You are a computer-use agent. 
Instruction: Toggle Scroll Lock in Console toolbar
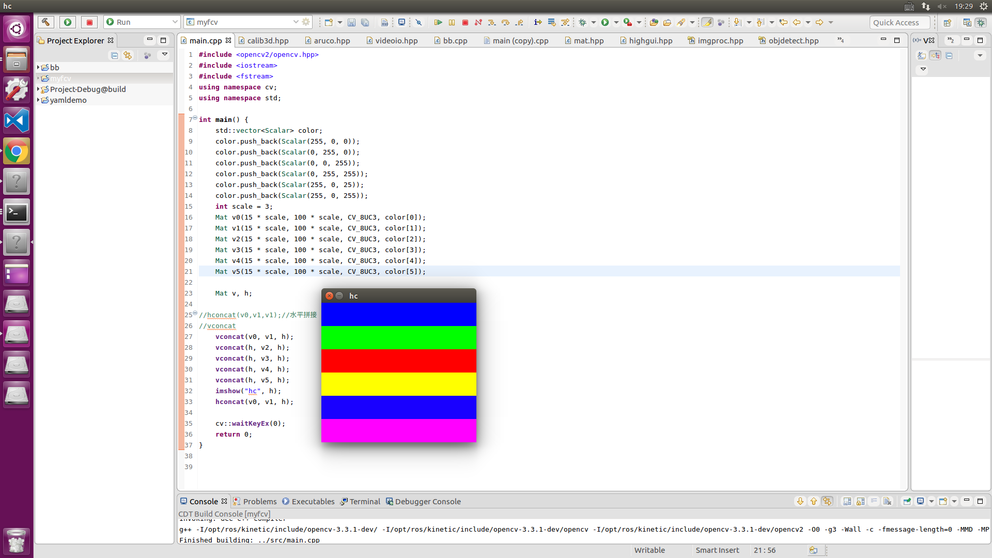point(860,501)
